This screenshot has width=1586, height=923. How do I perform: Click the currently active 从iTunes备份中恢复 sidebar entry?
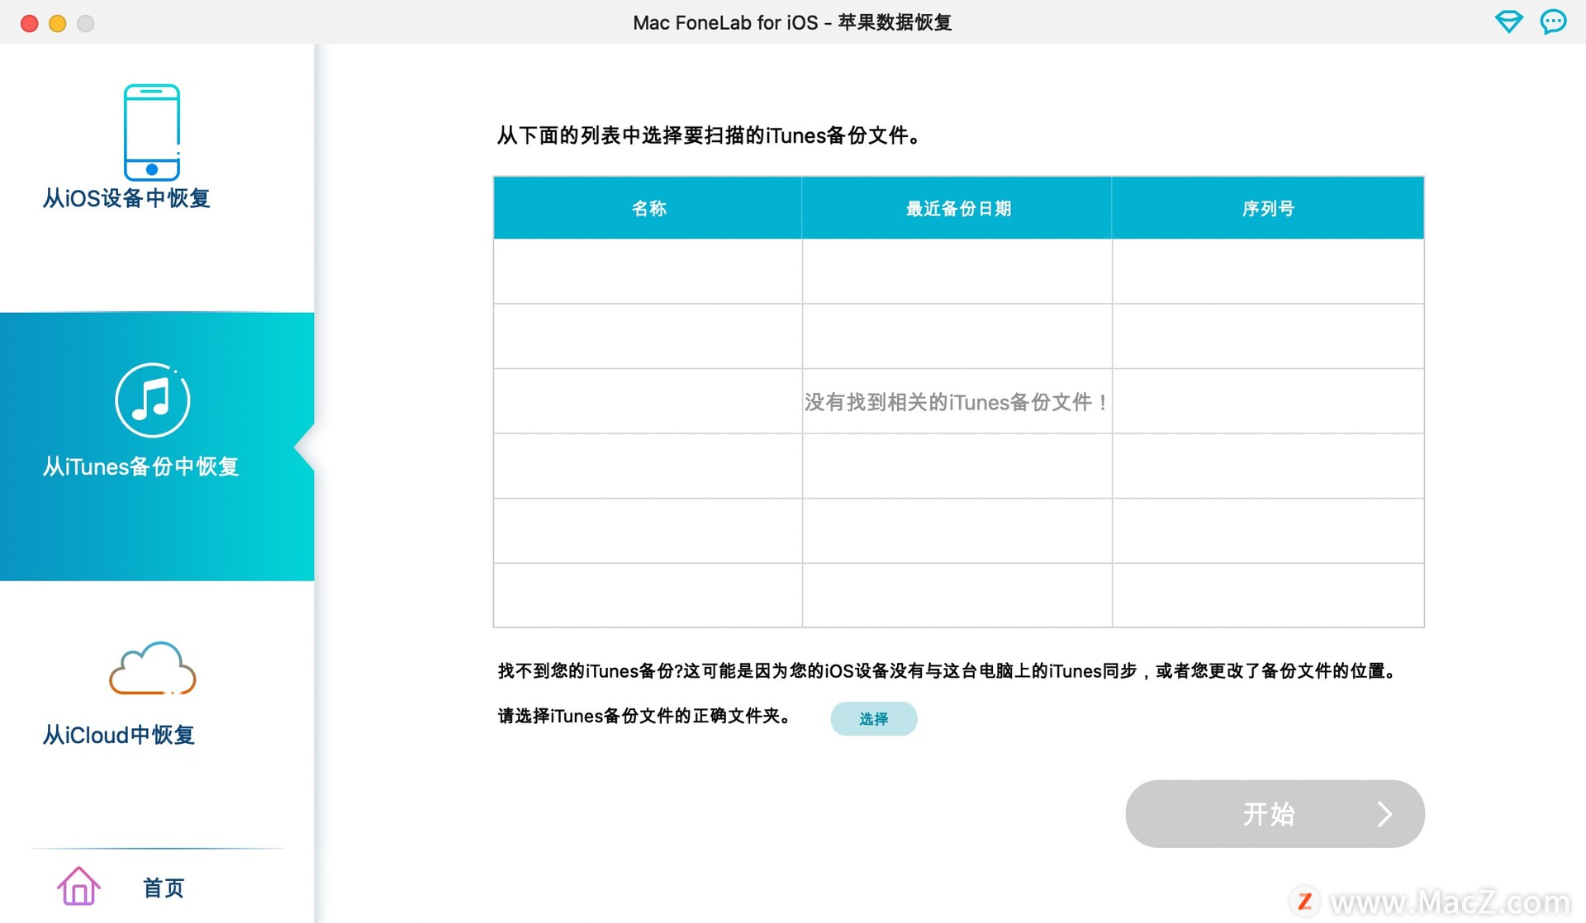click(x=140, y=466)
